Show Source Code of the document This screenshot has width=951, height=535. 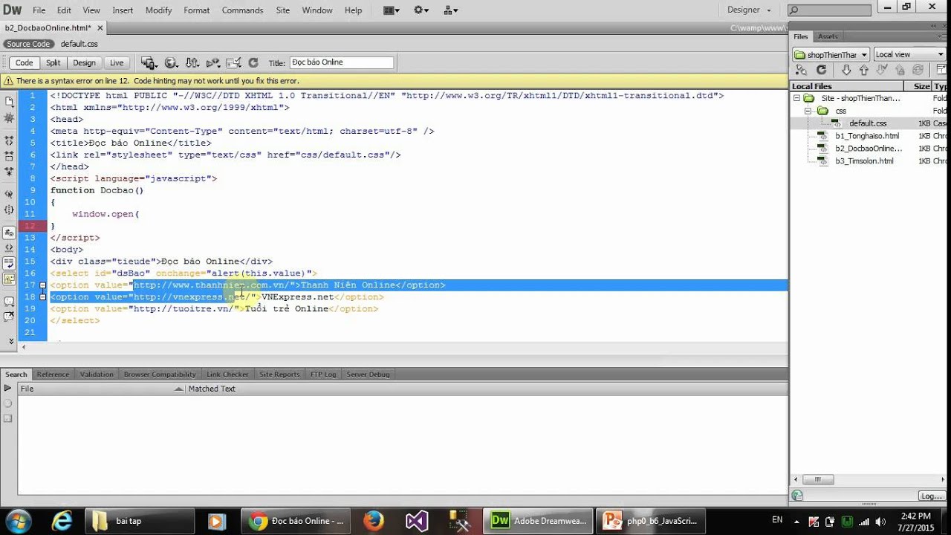click(x=28, y=44)
